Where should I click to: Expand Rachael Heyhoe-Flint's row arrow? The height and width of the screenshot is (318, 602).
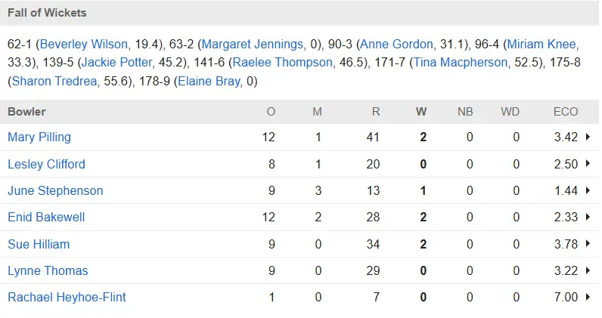(x=588, y=297)
